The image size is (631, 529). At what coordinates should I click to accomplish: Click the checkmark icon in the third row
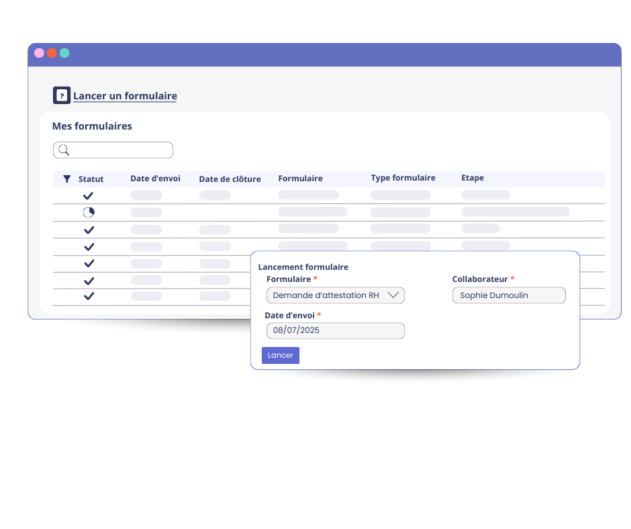click(x=88, y=229)
